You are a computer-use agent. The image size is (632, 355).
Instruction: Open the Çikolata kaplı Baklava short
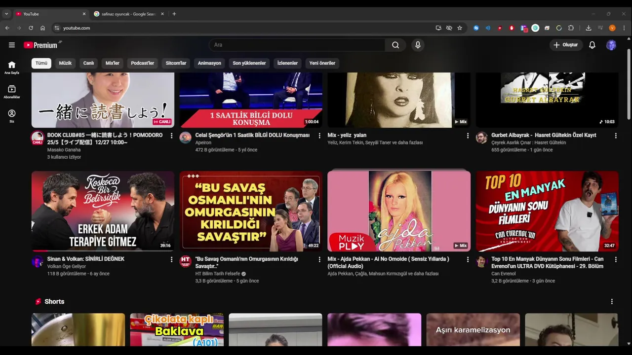click(177, 330)
